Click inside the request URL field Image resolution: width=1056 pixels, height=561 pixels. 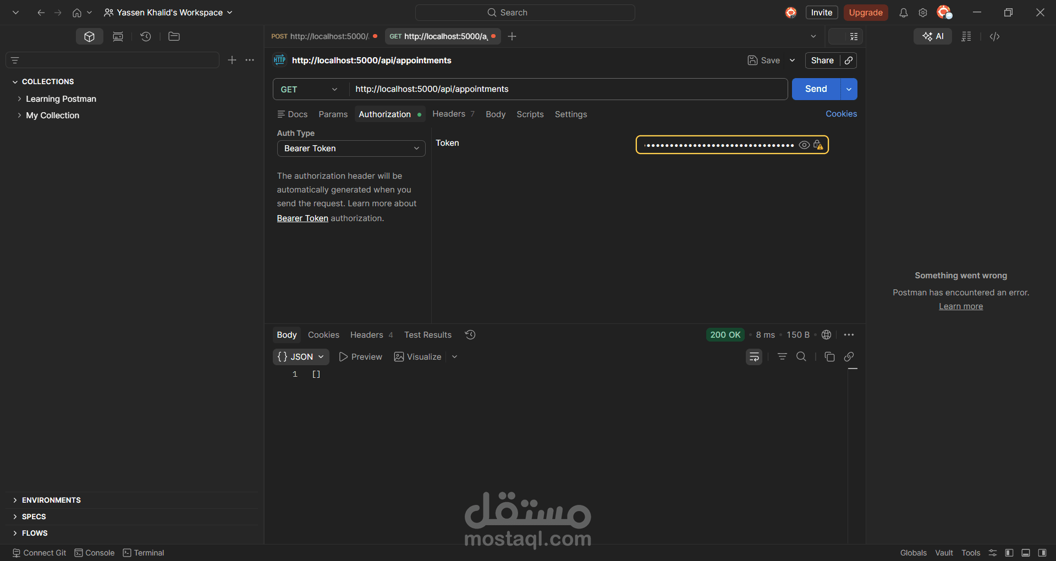(x=568, y=89)
